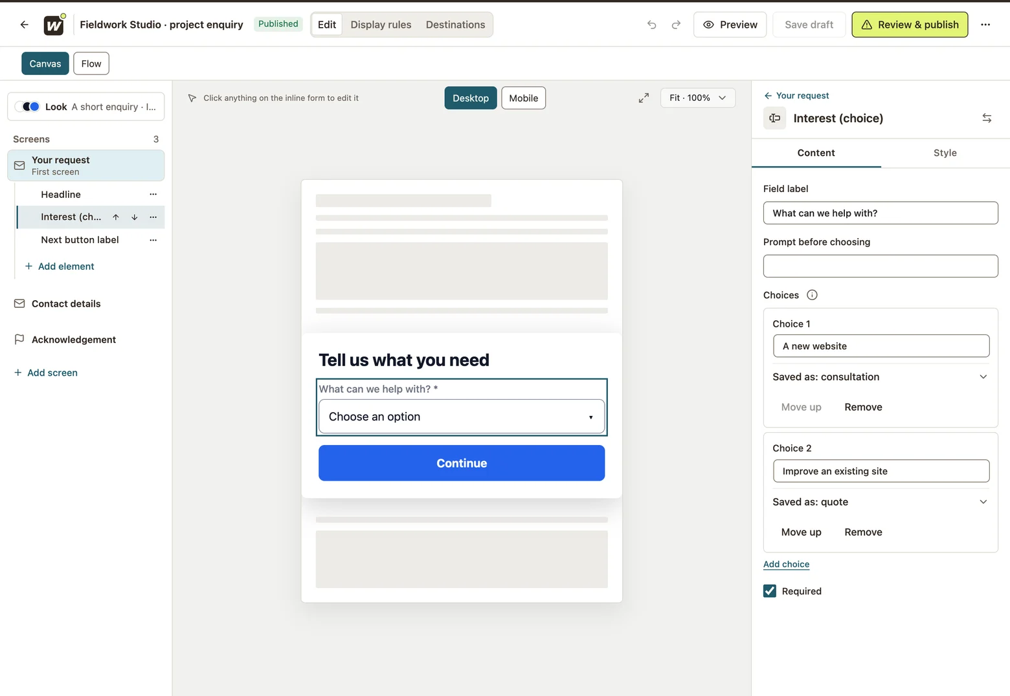Viewport: 1010px width, 696px height.
Task: Expand Saved as: consultation
Action: (881, 377)
